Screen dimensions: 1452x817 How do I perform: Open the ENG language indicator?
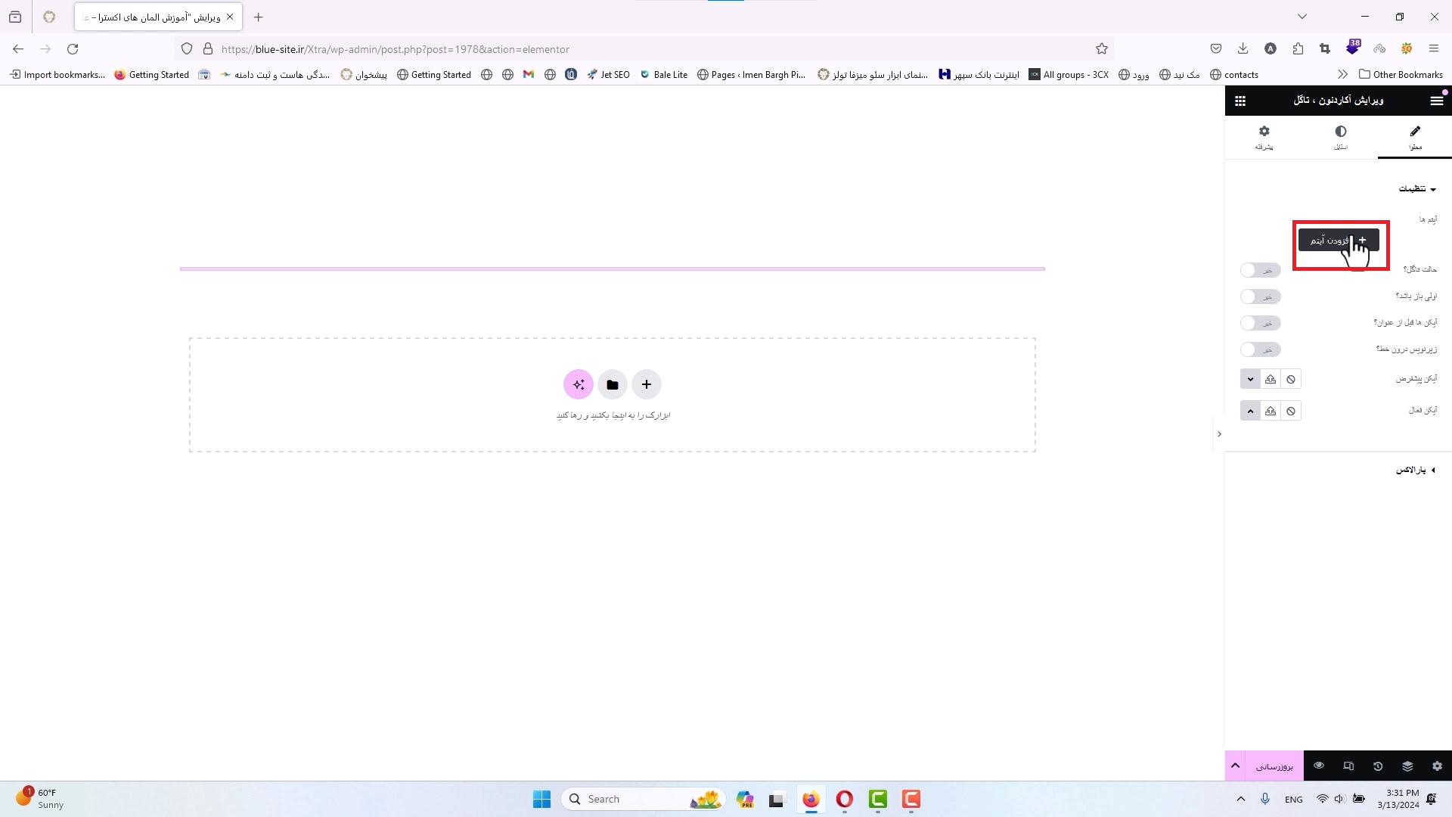[x=1294, y=799]
